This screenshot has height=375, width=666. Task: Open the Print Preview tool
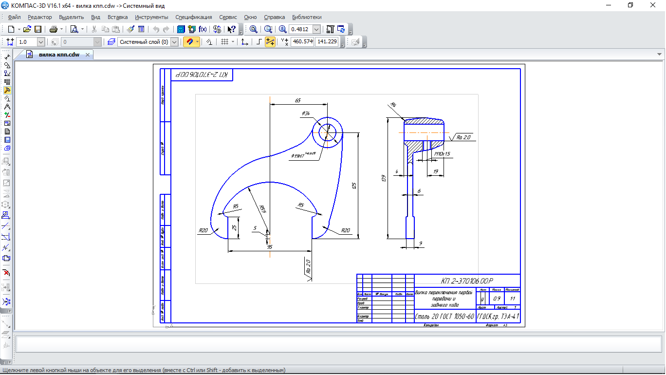(74, 29)
